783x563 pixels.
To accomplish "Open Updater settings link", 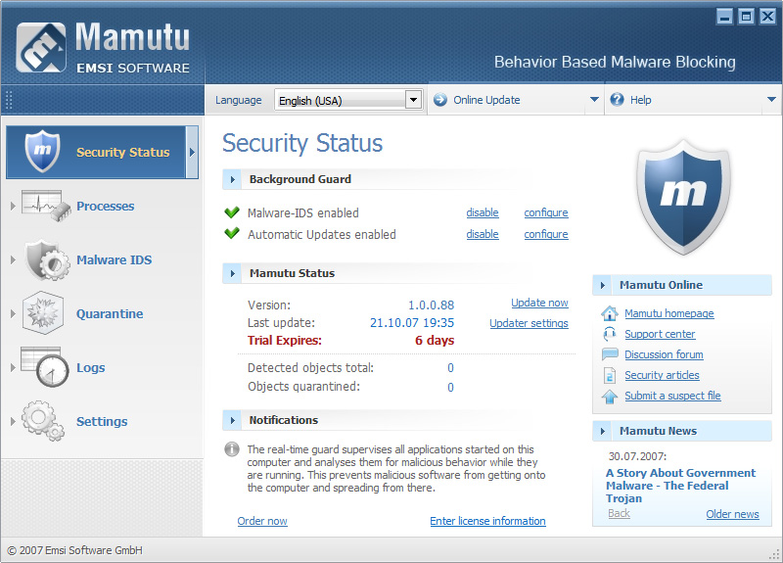I will (529, 323).
